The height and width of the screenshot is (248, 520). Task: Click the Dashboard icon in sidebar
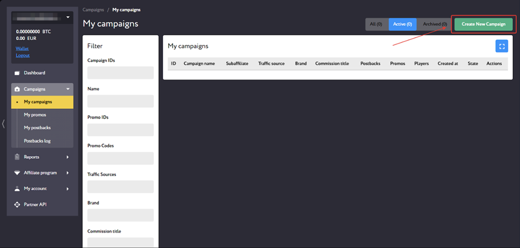[x=17, y=73]
